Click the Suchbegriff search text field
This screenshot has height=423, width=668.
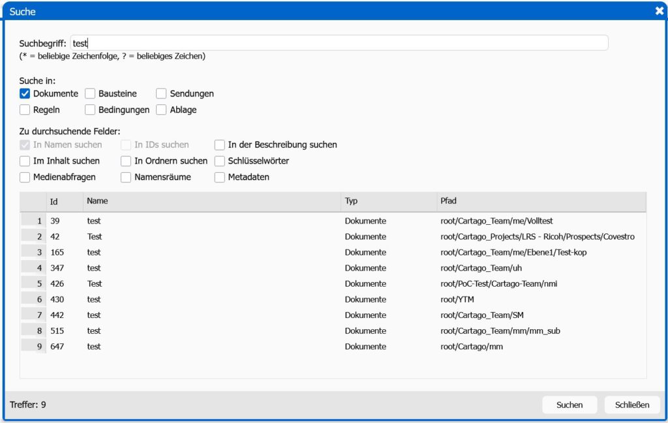339,43
